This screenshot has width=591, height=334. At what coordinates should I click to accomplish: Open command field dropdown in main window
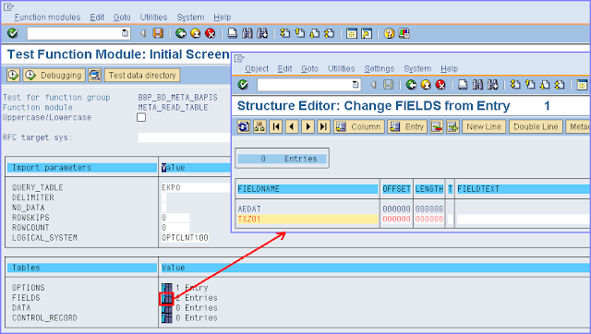coord(126,33)
